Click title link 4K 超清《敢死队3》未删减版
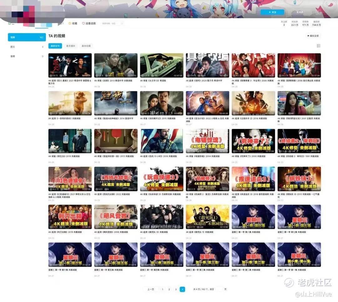The image size is (338, 302). pos(154,232)
